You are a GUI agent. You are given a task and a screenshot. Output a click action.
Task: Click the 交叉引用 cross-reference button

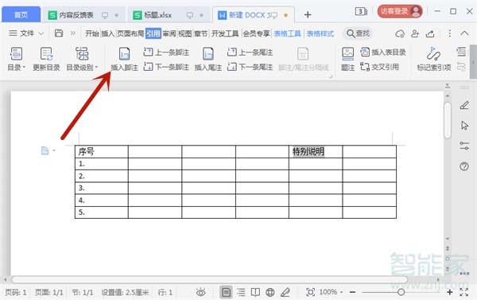(379, 66)
